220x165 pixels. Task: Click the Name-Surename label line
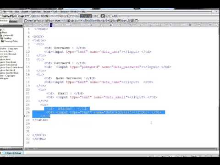coord(70,78)
